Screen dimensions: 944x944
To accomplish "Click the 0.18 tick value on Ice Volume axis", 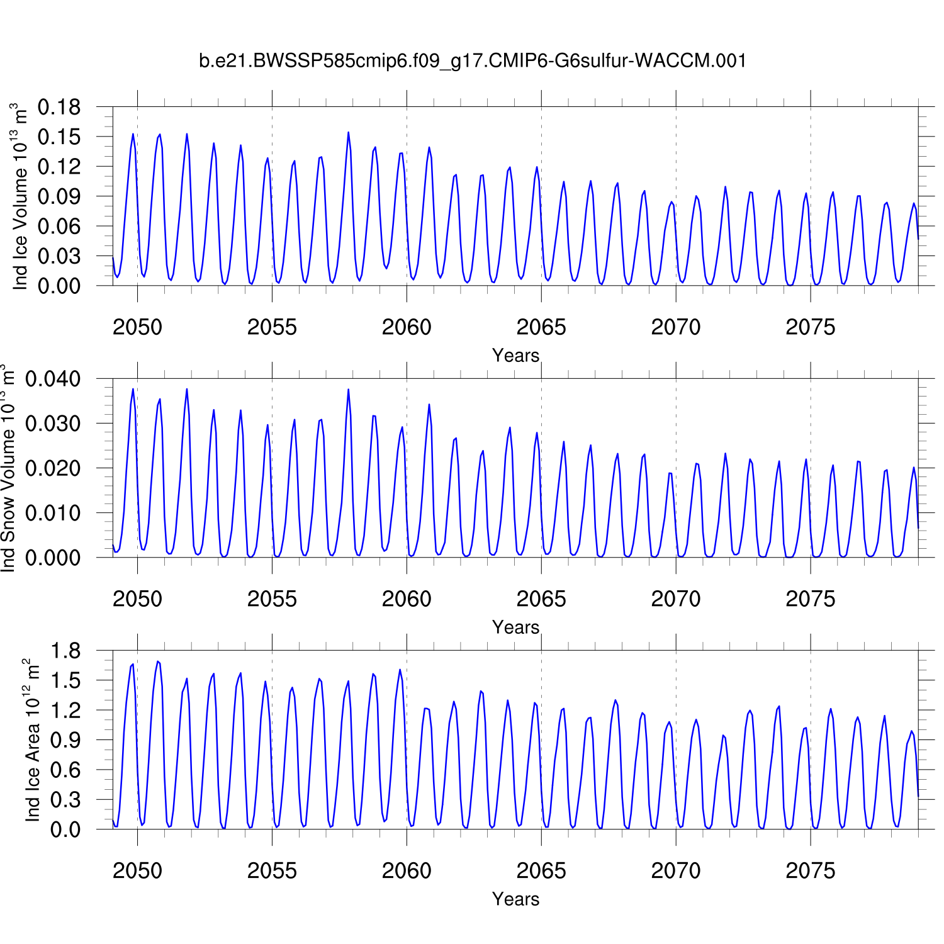I will click(x=59, y=108).
